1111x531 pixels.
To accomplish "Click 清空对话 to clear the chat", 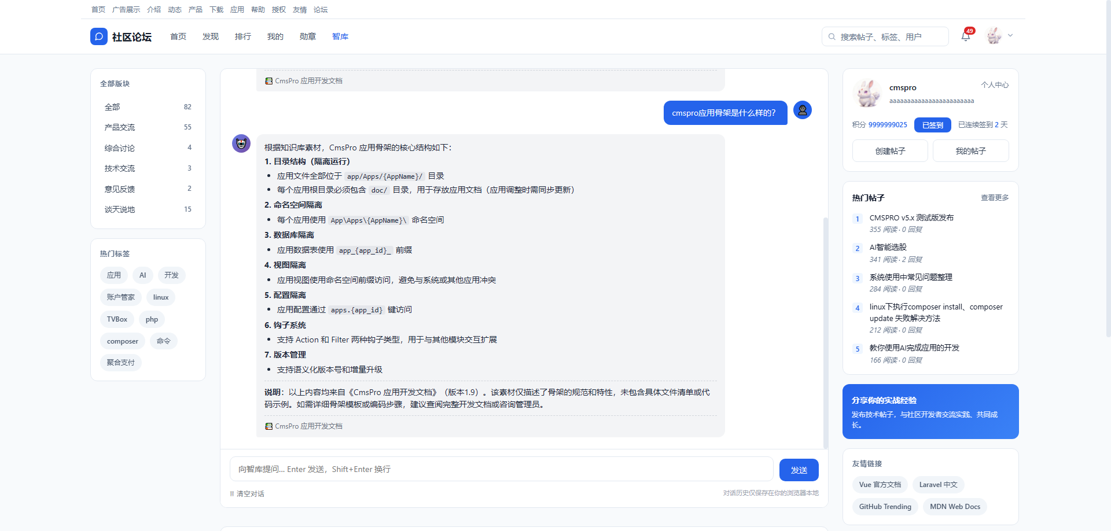I will point(247,493).
